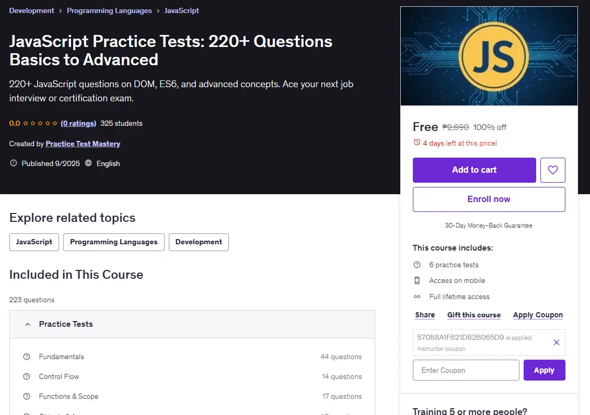Click '17 questions' text

tap(342, 396)
